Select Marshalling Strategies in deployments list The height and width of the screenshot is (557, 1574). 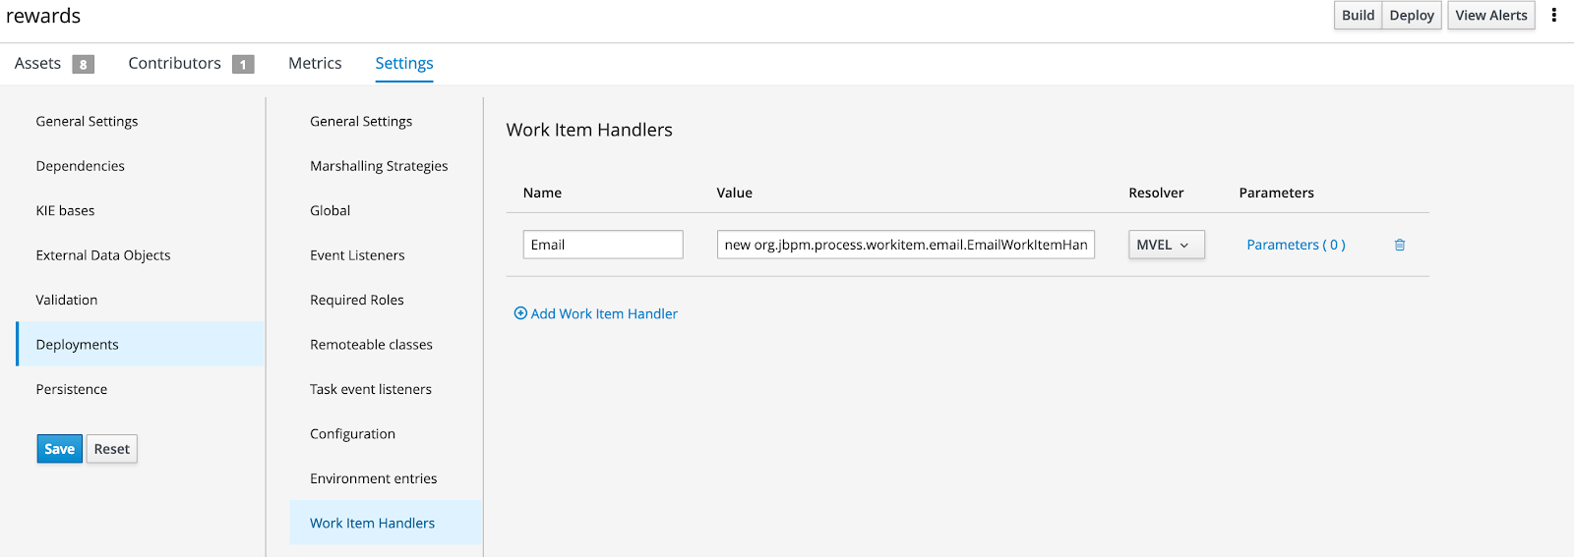tap(379, 166)
